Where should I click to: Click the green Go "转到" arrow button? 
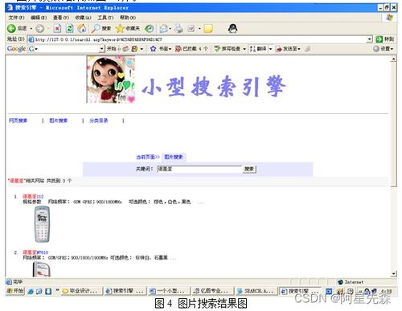coord(385,39)
